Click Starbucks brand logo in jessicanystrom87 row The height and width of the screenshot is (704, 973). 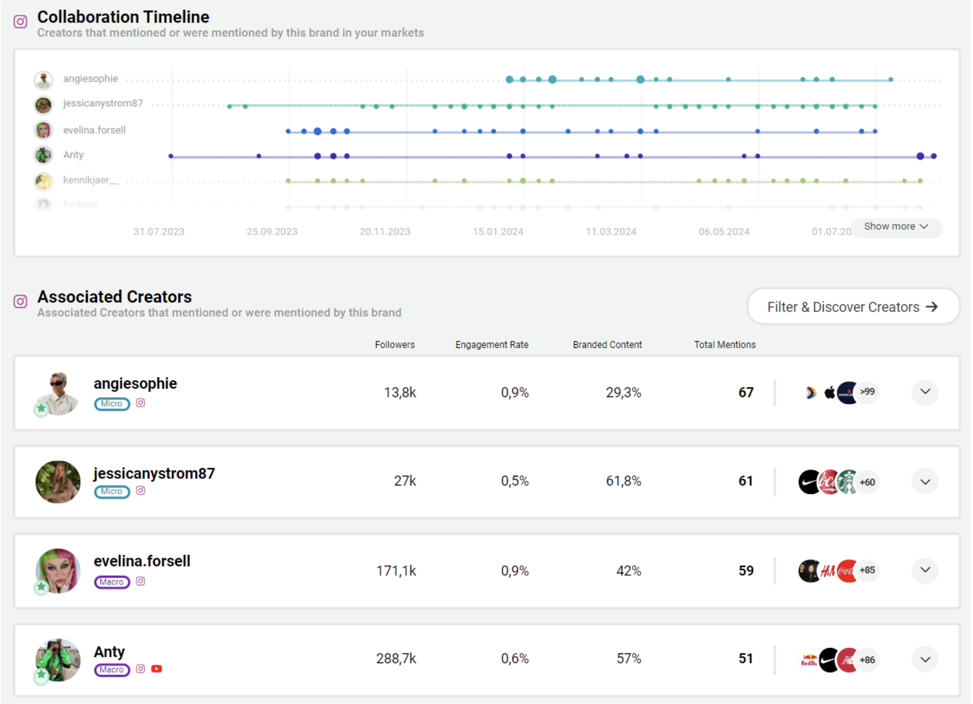coord(847,482)
